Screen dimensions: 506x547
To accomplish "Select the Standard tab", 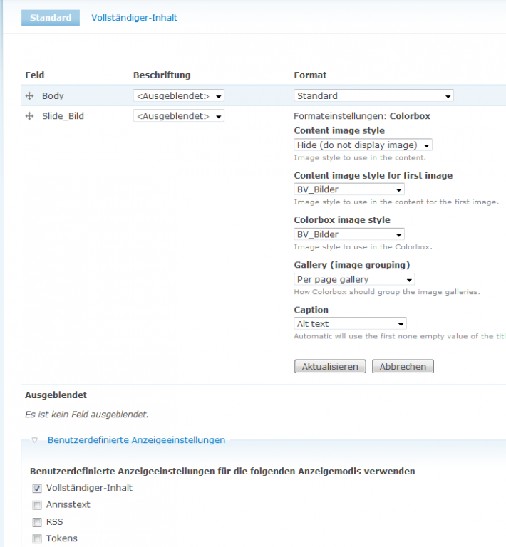I will (x=51, y=18).
